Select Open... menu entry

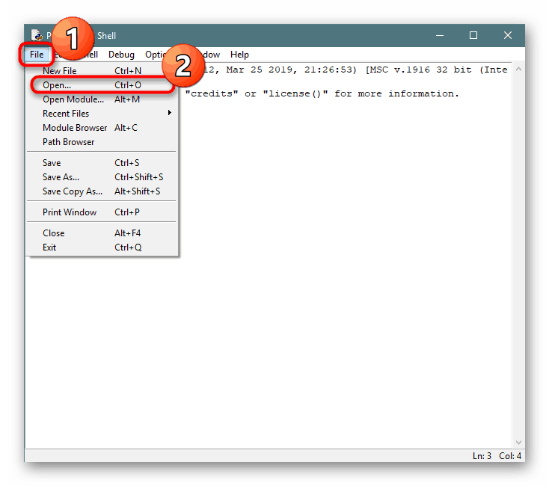(x=102, y=85)
